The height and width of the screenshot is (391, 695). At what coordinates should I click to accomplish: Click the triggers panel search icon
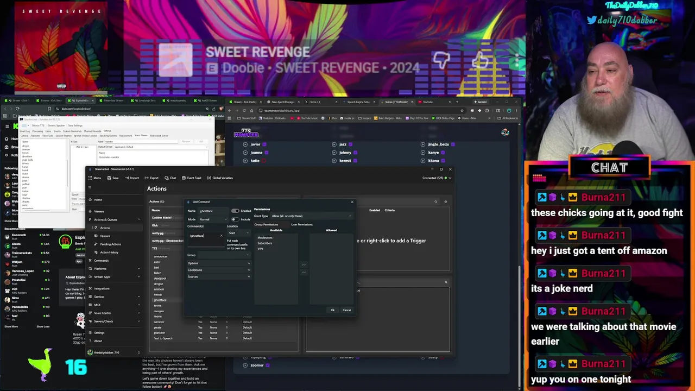point(435,201)
